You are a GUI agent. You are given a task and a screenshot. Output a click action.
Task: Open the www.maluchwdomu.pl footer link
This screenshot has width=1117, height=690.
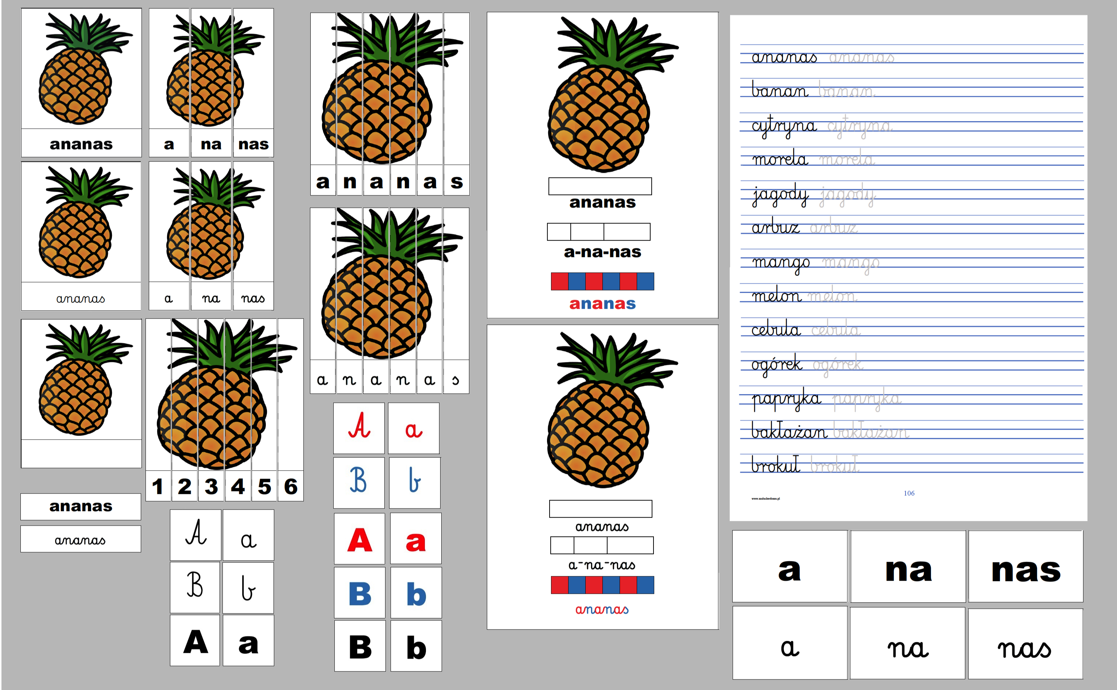click(x=765, y=498)
